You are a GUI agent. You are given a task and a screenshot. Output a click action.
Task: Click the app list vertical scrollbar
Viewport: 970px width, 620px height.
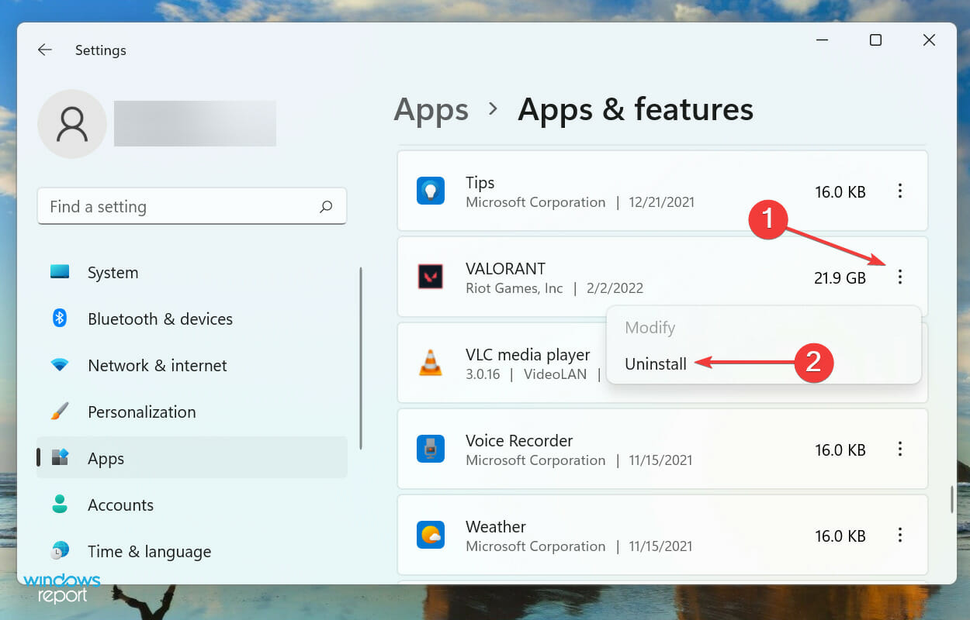pos(952,500)
